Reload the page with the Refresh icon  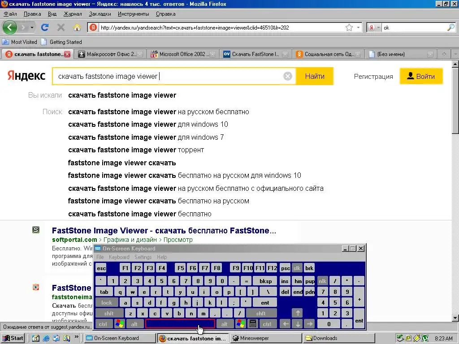click(x=45, y=27)
